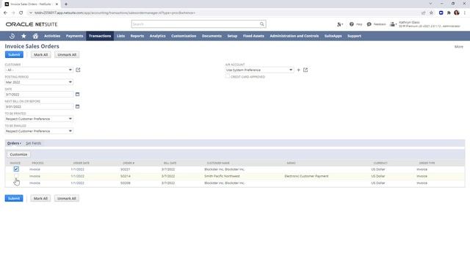Open the Reports menu

coord(137,36)
